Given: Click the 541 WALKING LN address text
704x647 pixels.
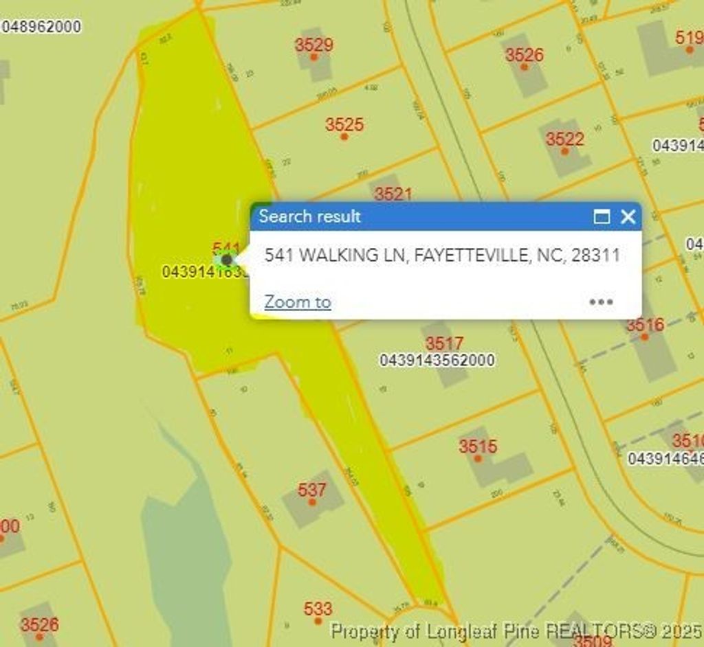Looking at the screenshot, I should pos(442,256).
